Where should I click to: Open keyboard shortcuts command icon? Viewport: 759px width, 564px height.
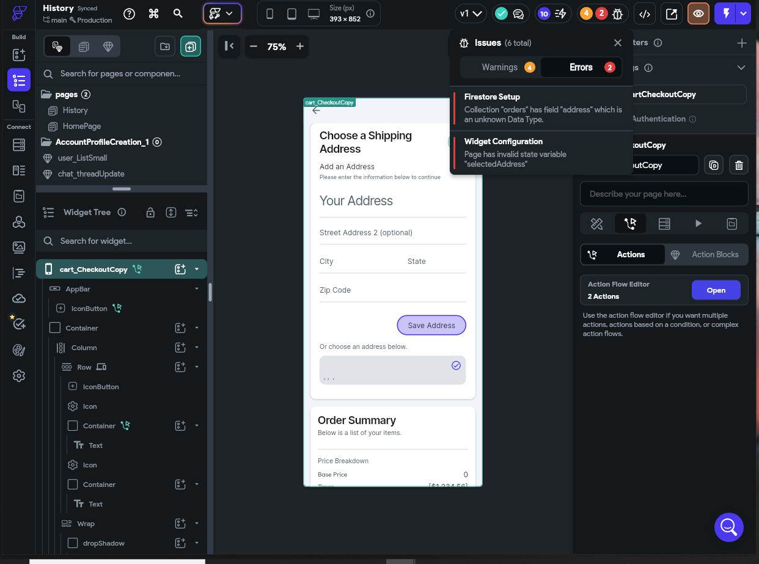click(x=154, y=14)
